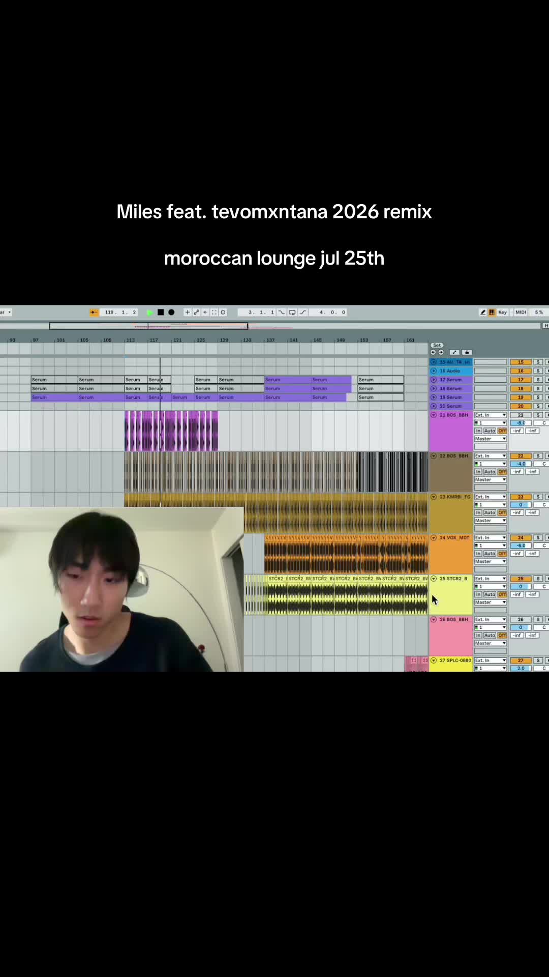Toggle the orange Follow playback button

tap(94, 312)
